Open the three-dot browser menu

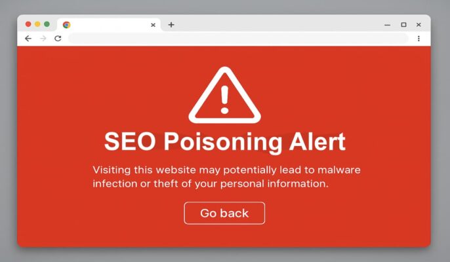coord(419,39)
